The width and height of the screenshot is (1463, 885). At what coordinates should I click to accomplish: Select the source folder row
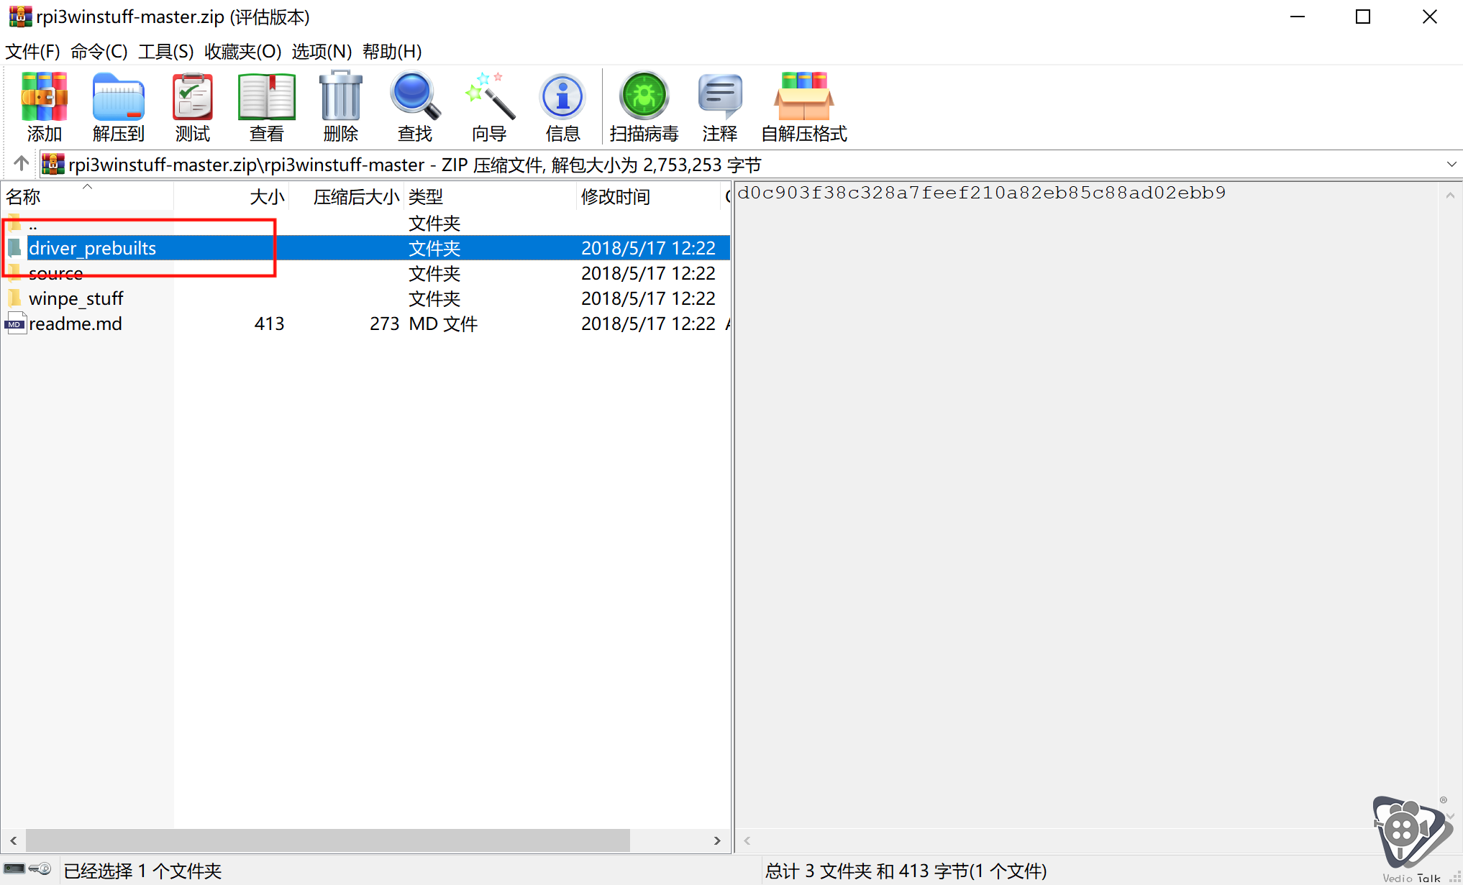coord(365,273)
